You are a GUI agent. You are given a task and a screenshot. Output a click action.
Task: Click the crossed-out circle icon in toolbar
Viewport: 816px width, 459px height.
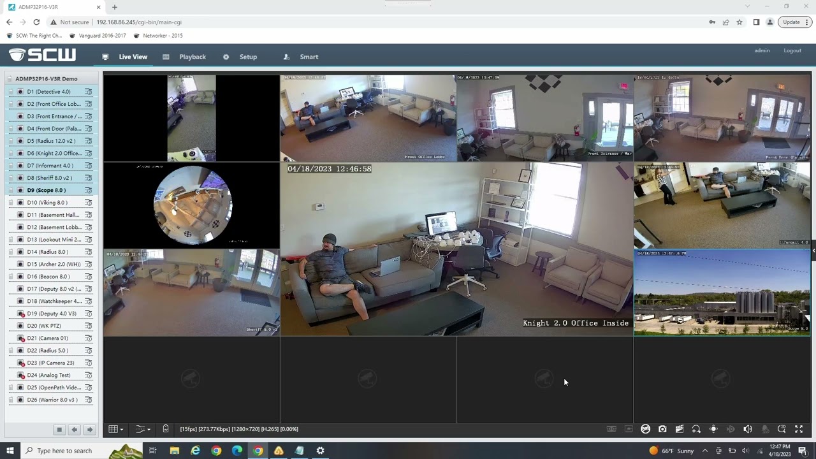pyautogui.click(x=645, y=429)
